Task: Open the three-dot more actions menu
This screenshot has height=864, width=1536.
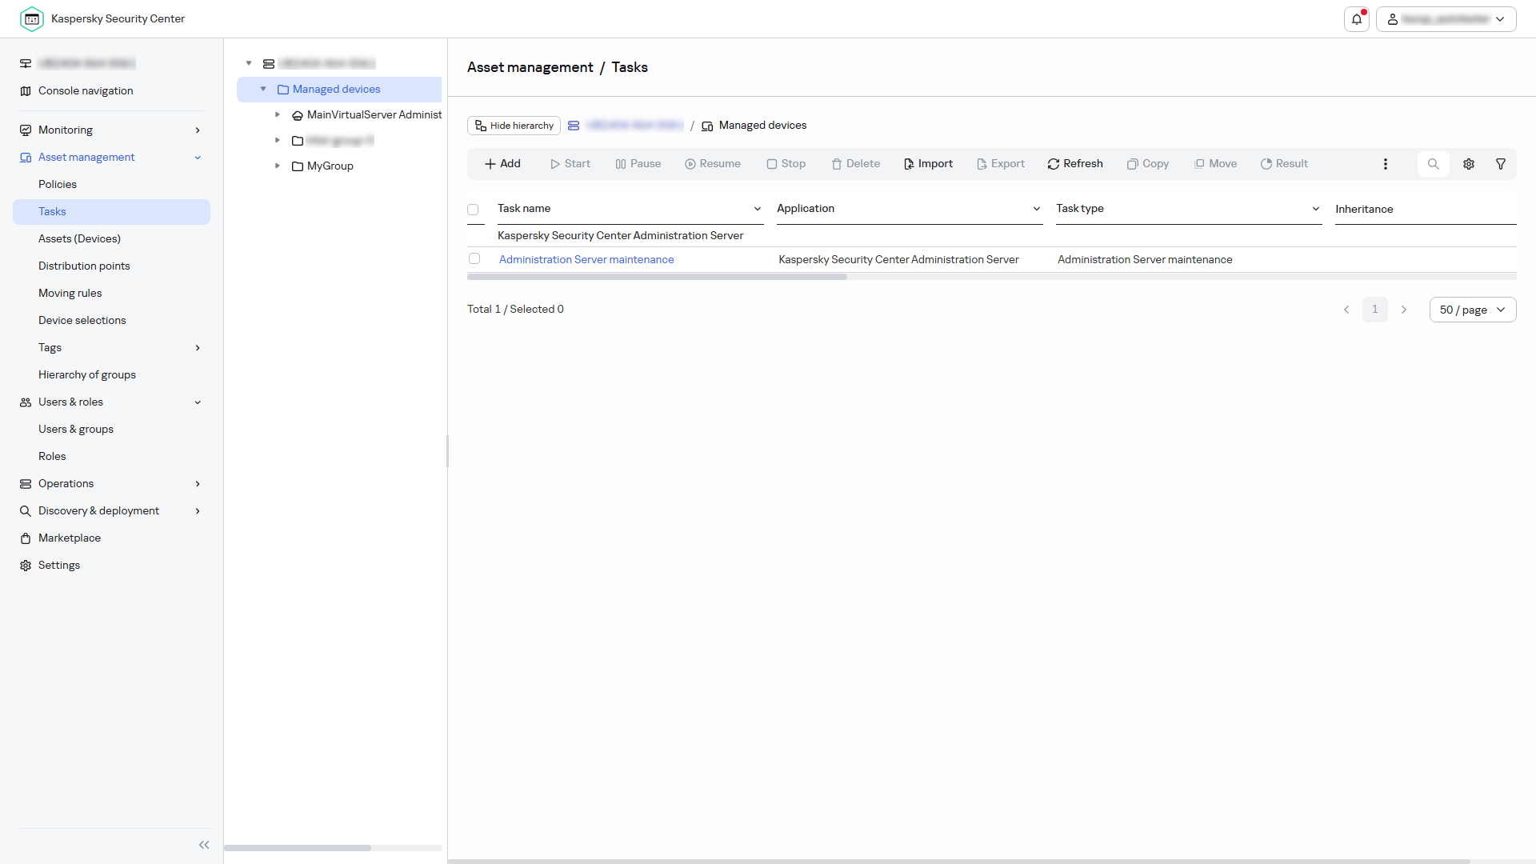Action: (1386, 164)
